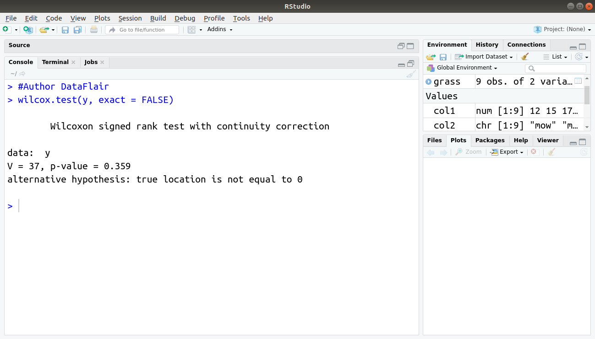
Task: Click Export in the Plots pane
Action: tap(507, 151)
